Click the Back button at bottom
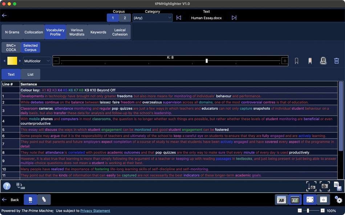This screenshot has width=345, height=215. coord(11,200)
